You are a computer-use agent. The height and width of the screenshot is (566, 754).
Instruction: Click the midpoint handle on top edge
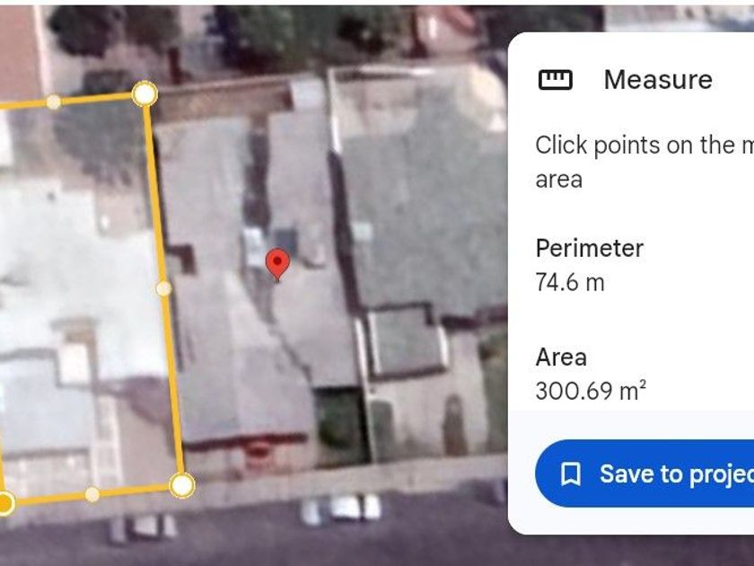[x=53, y=102]
